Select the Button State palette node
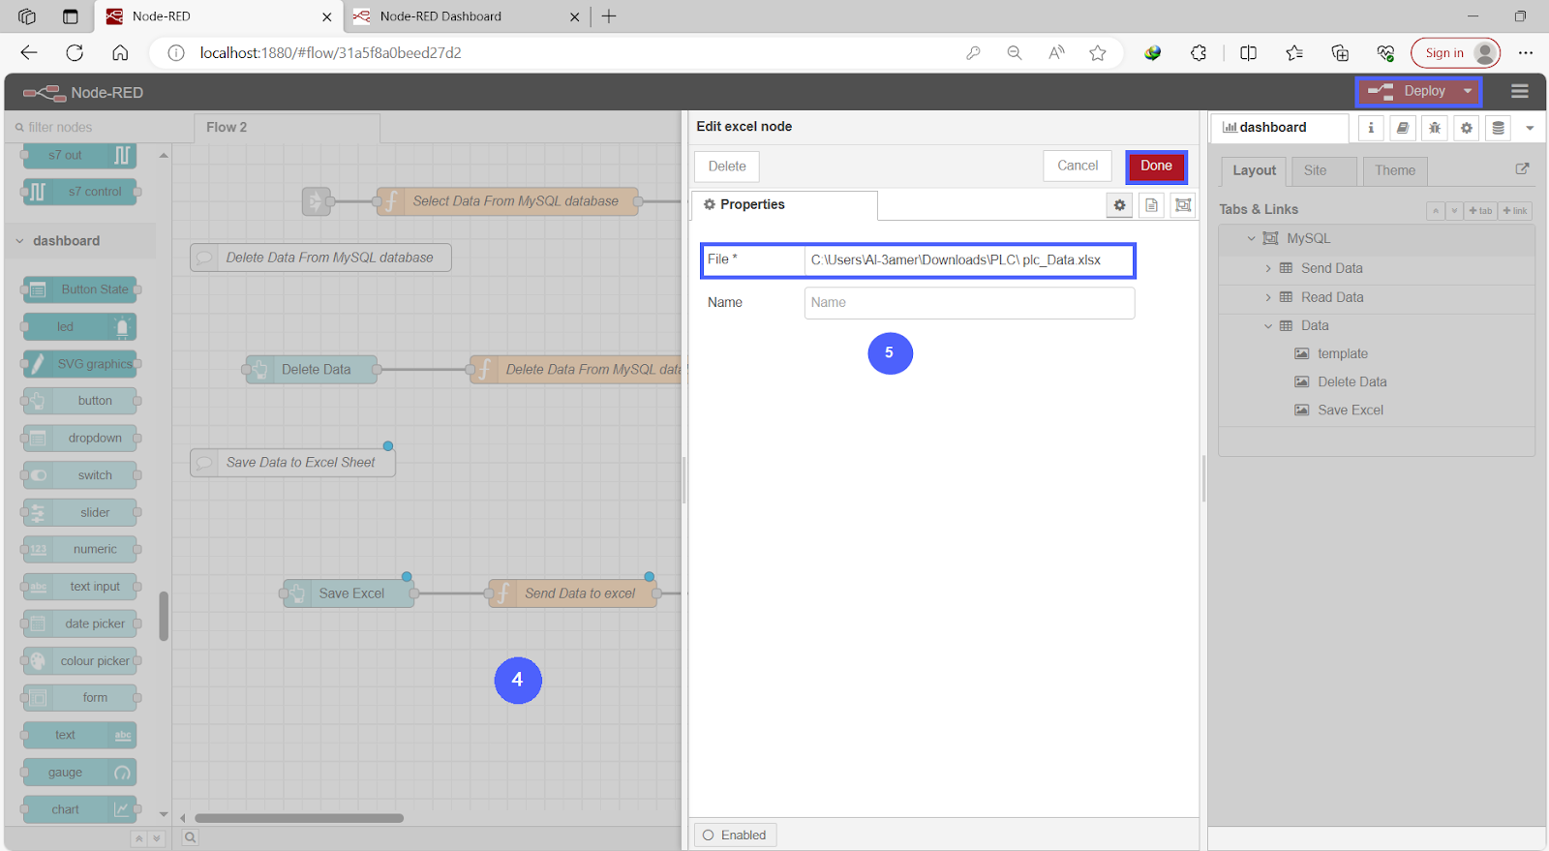Image resolution: width=1549 pixels, height=851 pixels. (79, 289)
